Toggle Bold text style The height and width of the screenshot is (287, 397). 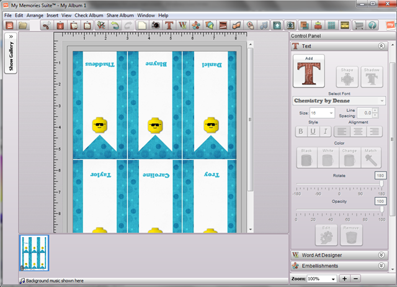(300, 131)
